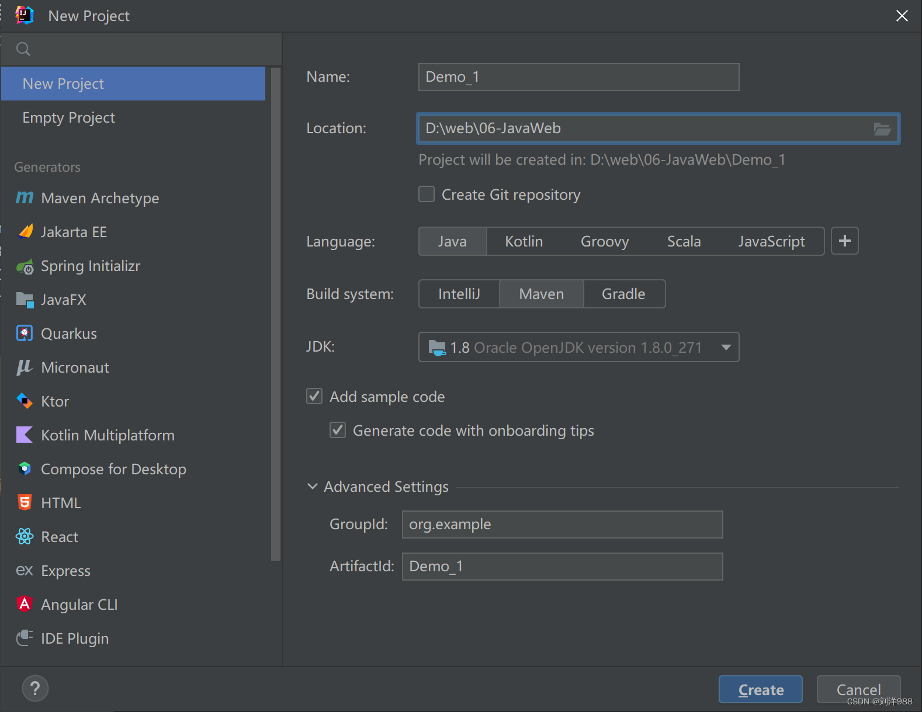The width and height of the screenshot is (922, 712).
Task: Click the Express generator label
Action: point(65,571)
